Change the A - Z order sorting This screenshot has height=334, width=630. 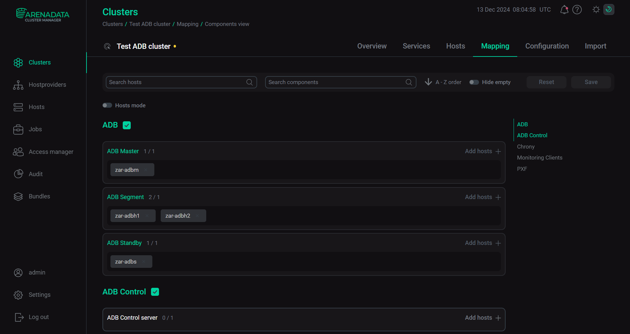tap(443, 82)
